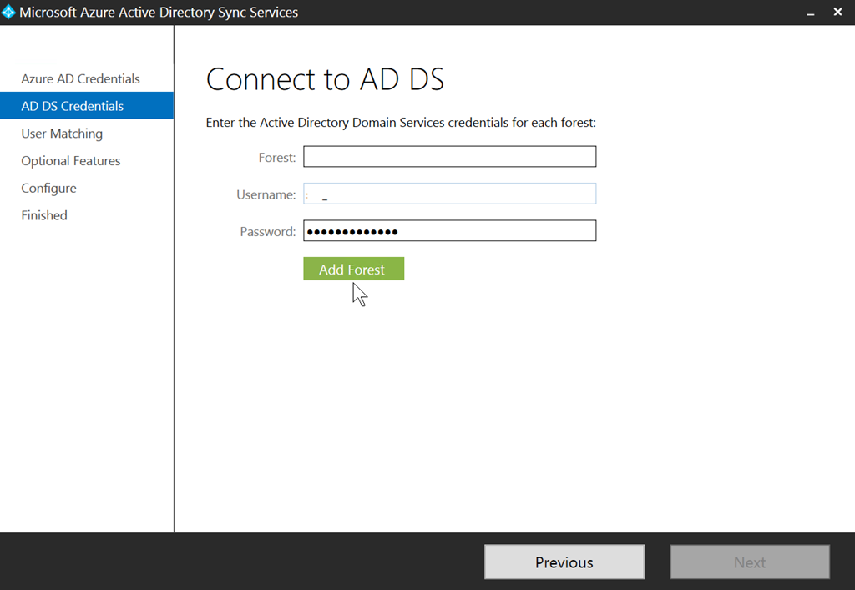Click the Password input box
The height and width of the screenshot is (590, 855).
click(x=449, y=231)
